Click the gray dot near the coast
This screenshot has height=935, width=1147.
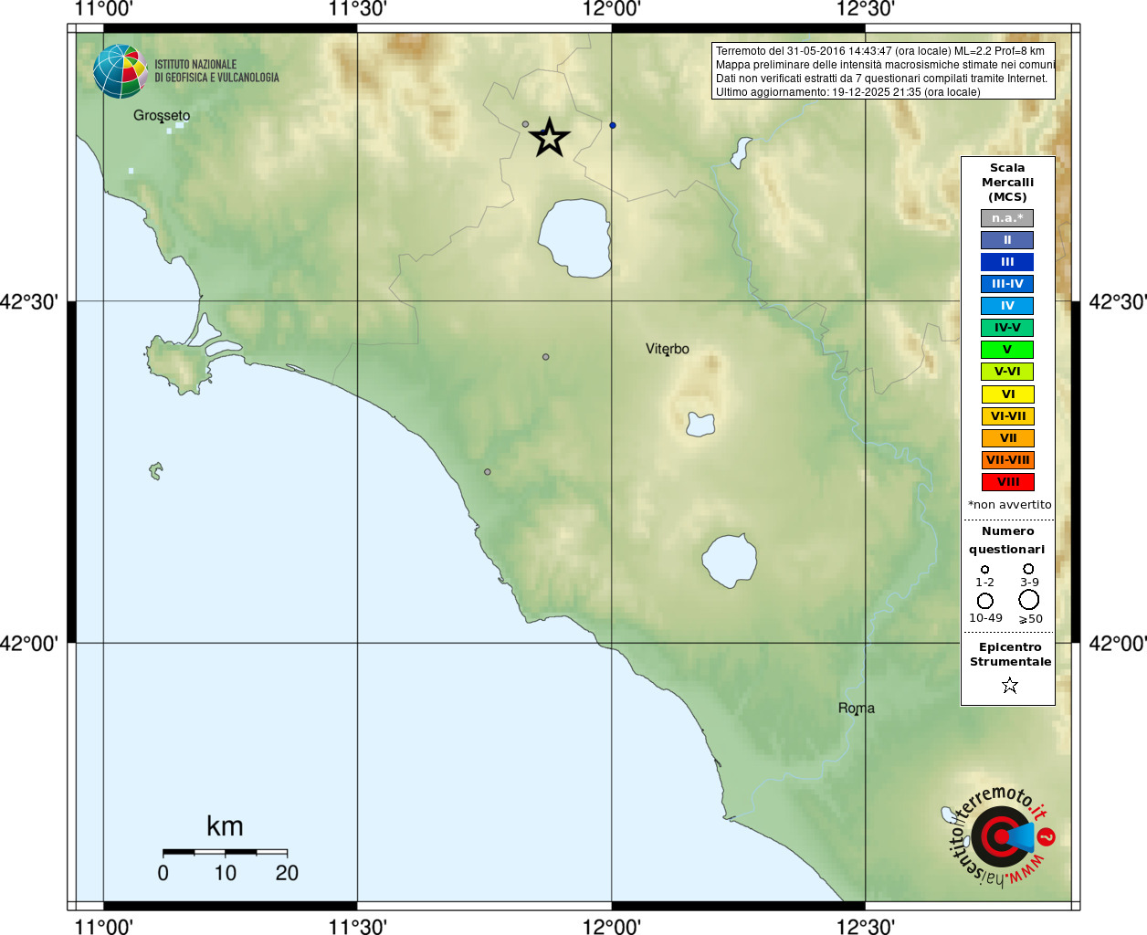tap(488, 472)
